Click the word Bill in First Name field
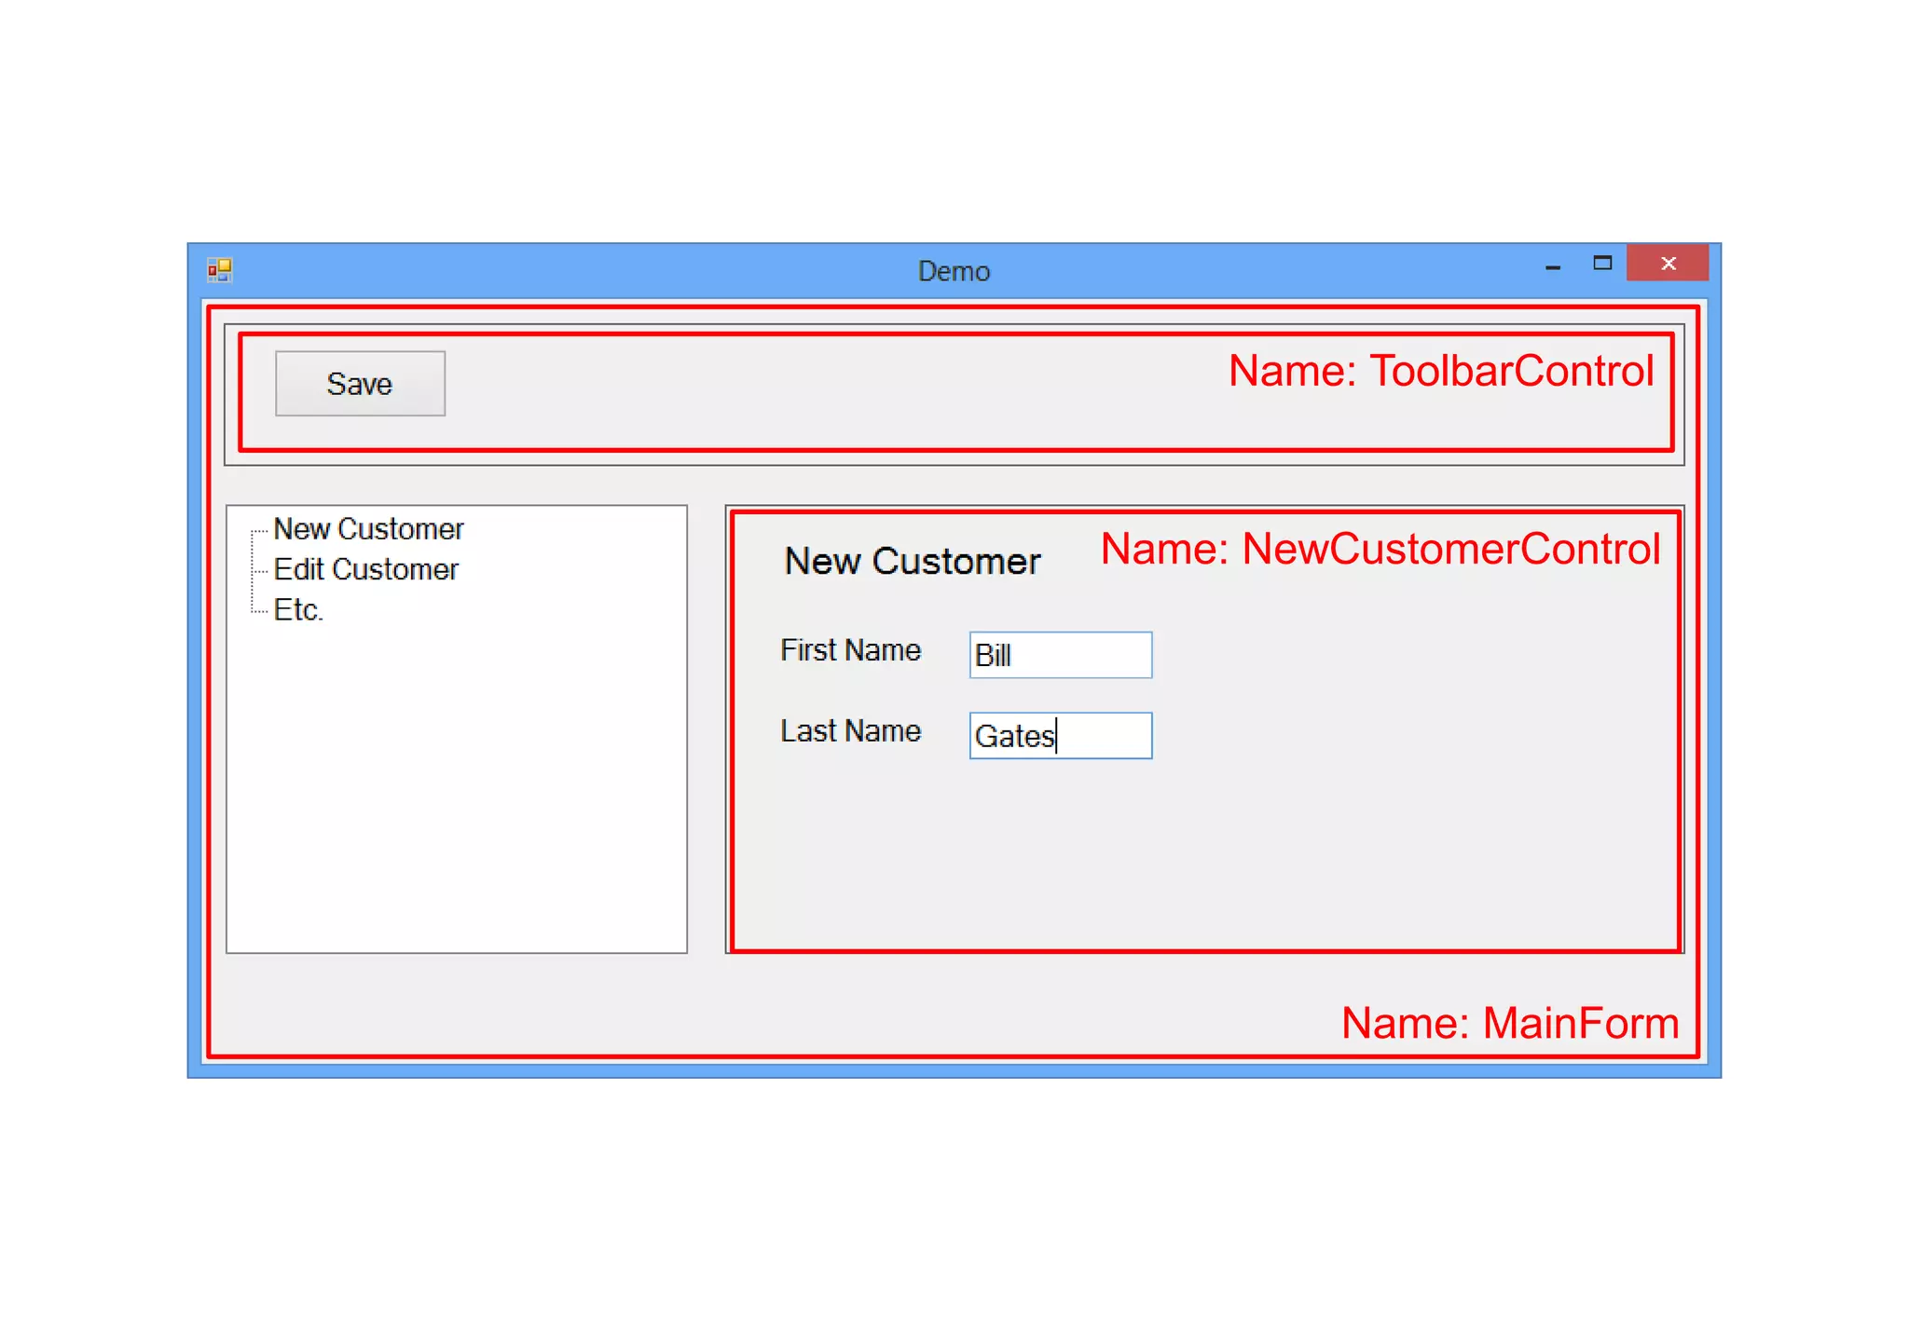Viewport: 1909px width, 1321px height. pyautogui.click(x=993, y=656)
